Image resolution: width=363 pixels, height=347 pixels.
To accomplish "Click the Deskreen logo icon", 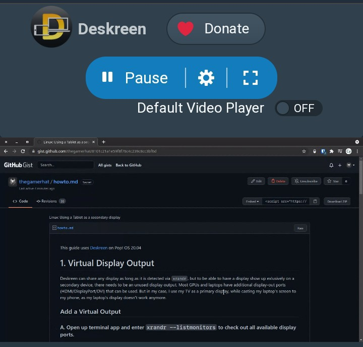I will [51, 27].
